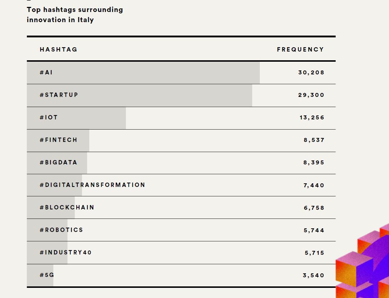This screenshot has width=389, height=298.
Task: Click the 'Top hashtags surrounding innovation' title
Action: (75, 15)
